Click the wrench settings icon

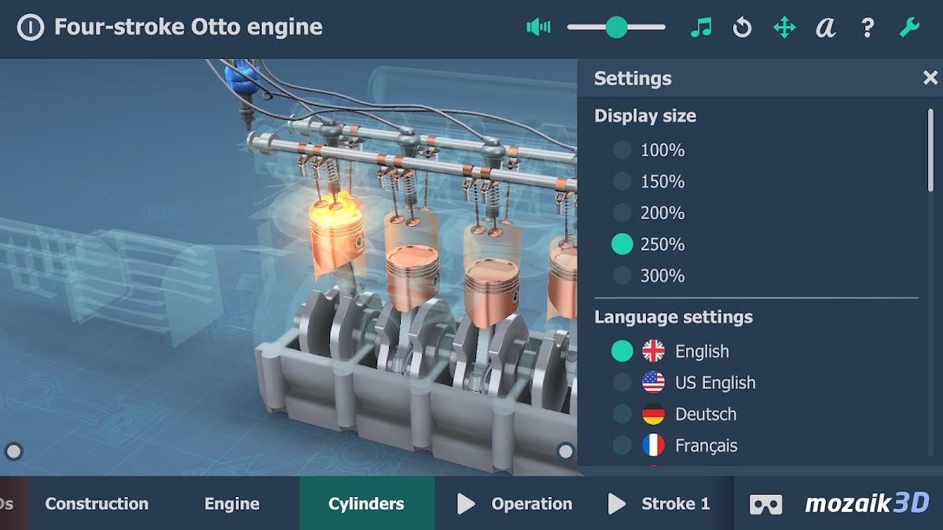909,27
